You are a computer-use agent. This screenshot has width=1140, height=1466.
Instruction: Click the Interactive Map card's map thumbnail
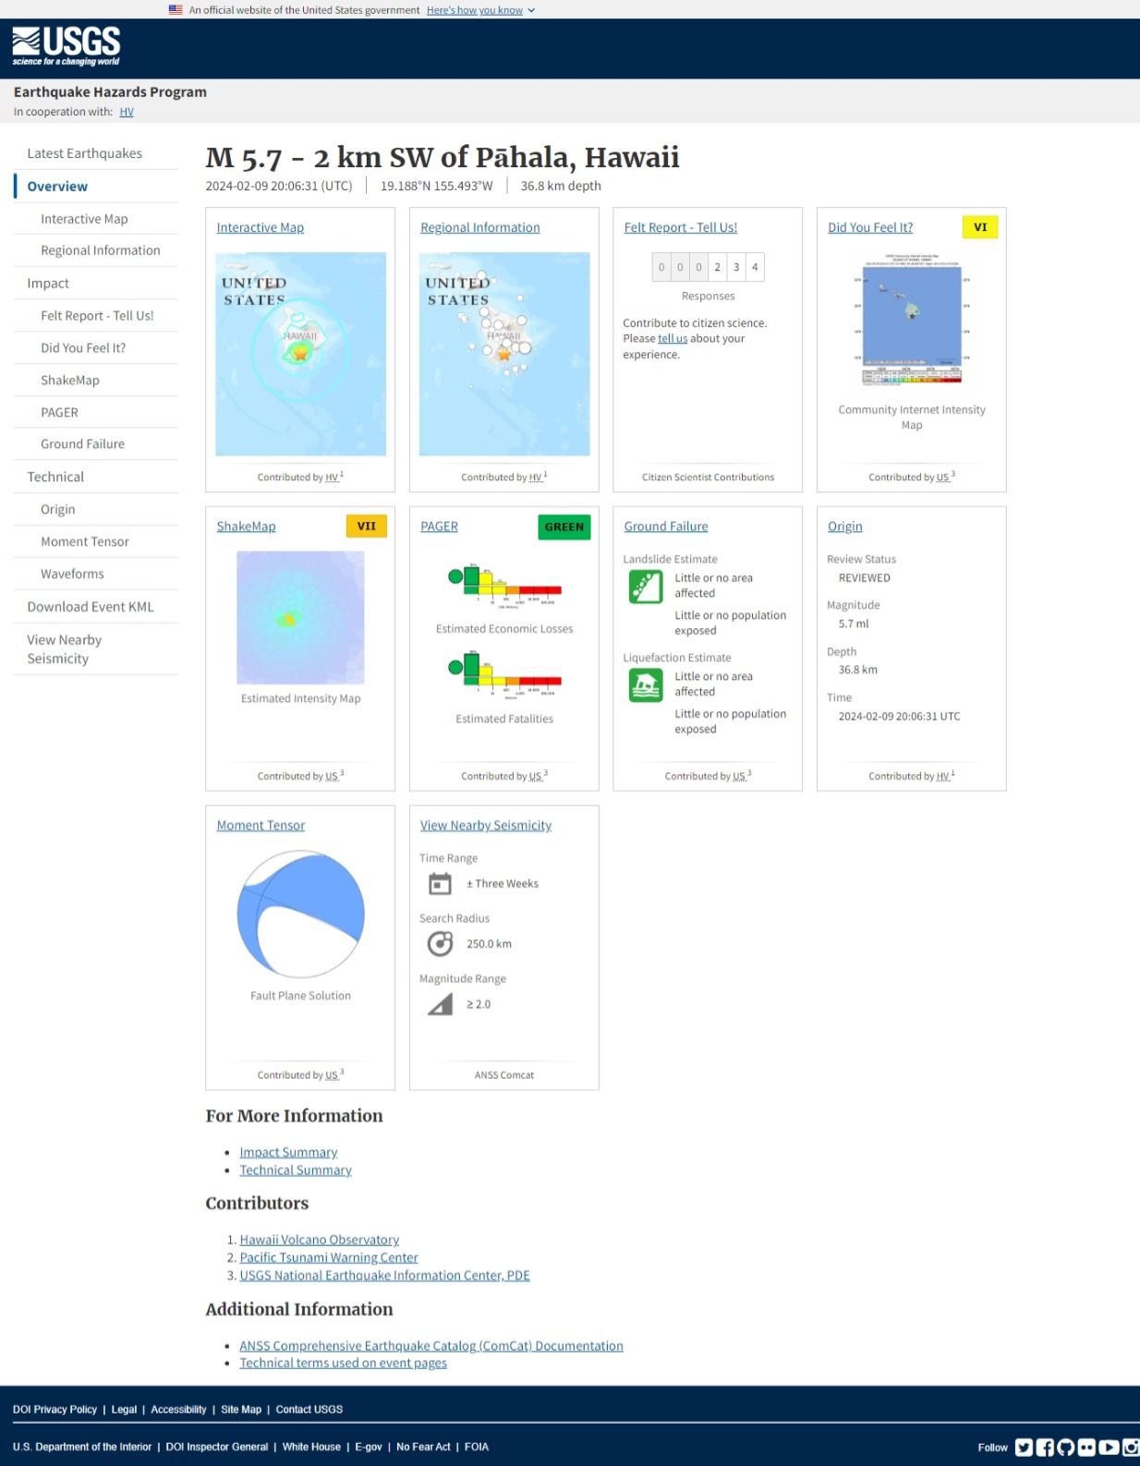point(300,354)
